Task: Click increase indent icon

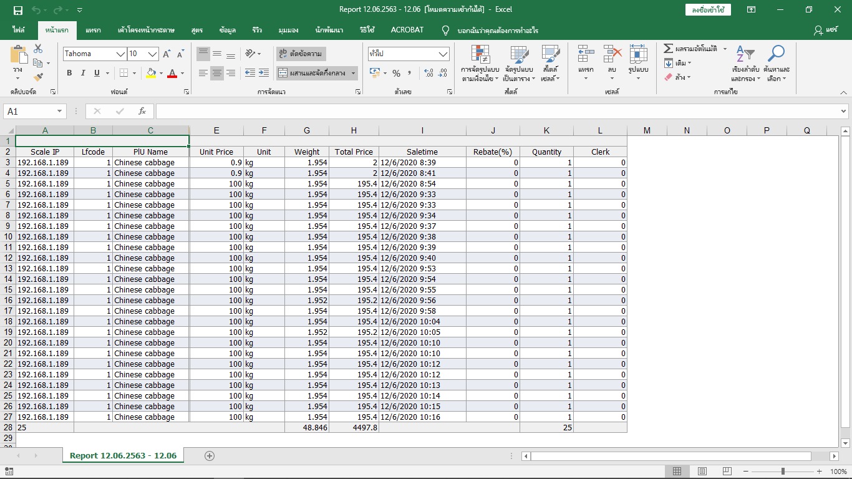Action: click(264, 73)
